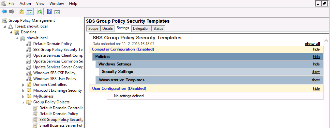Viewport: 330px width, 128px height.
Task: Click the User Configuration (Disabled) heading
Action: click(119, 88)
